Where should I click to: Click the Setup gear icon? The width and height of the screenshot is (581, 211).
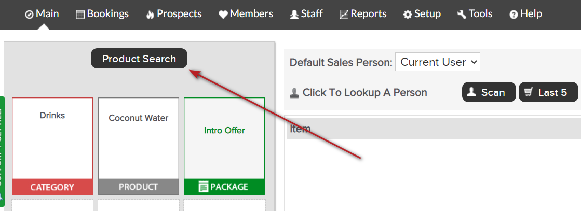click(x=408, y=15)
